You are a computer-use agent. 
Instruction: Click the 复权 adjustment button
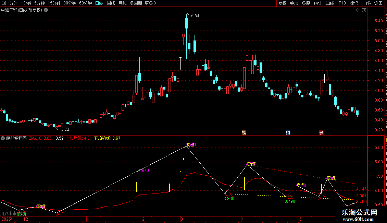pyautogui.click(x=282, y=3)
